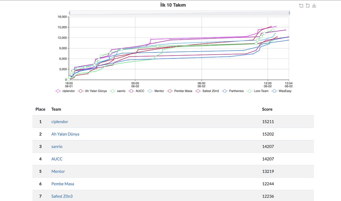The width and height of the screenshot is (341, 201).
Task: Click the 18,000 y-axis label
Action: point(62,17)
